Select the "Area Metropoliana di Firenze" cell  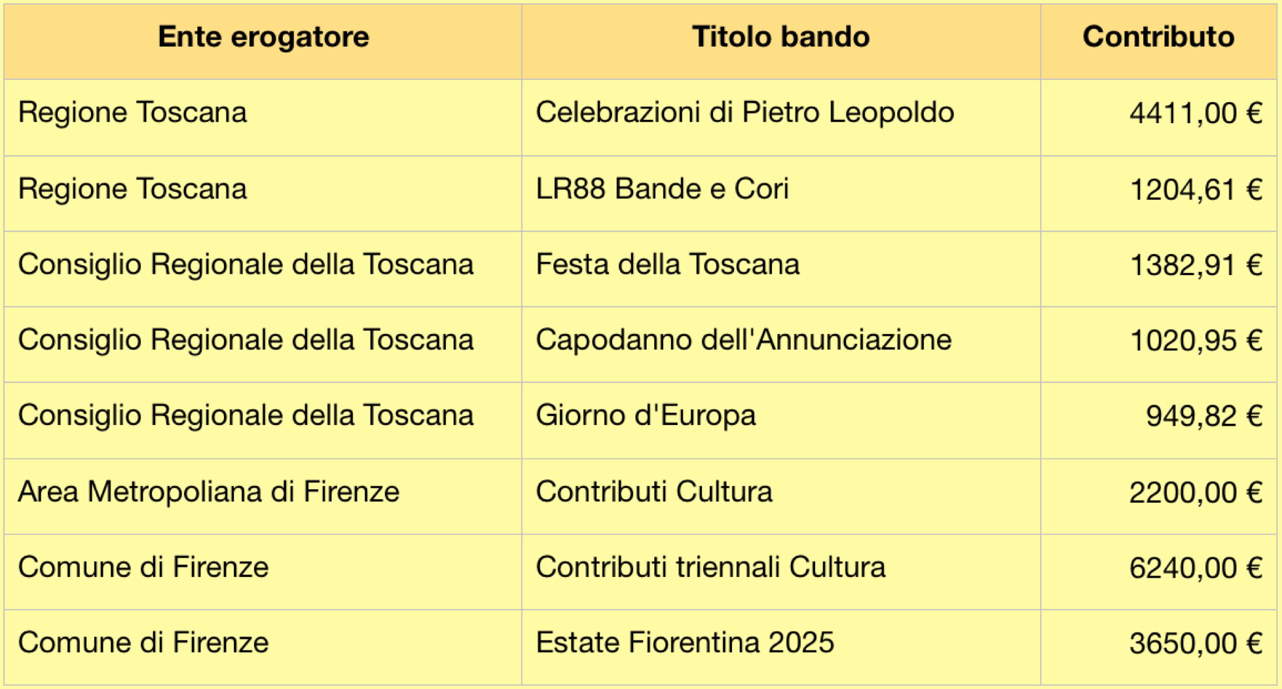pyautogui.click(x=209, y=492)
